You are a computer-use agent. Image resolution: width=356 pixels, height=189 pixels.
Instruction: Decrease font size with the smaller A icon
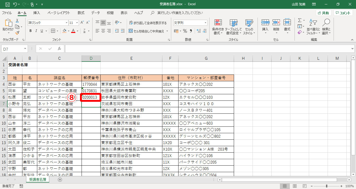coord(88,23)
